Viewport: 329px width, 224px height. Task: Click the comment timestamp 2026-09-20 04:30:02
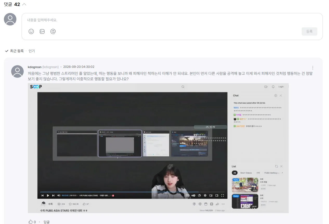click(79, 67)
